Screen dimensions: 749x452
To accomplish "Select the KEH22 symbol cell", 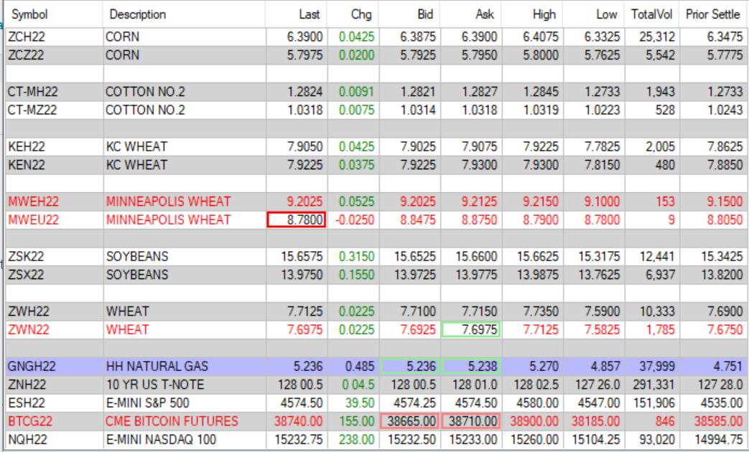I will pyautogui.click(x=55, y=146).
